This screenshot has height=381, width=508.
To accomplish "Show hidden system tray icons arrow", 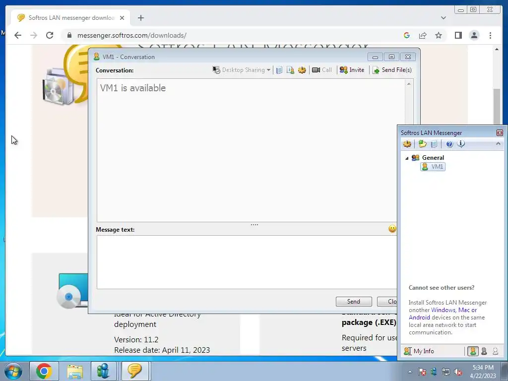I will coord(410,372).
